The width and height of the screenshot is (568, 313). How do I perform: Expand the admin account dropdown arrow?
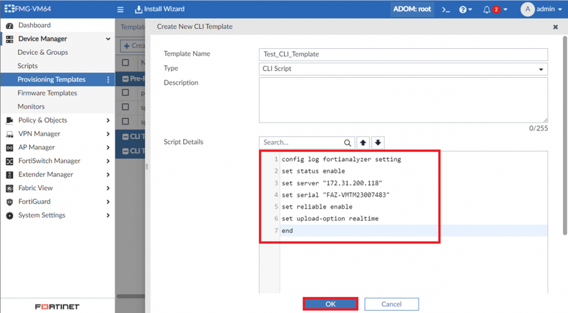click(560, 10)
